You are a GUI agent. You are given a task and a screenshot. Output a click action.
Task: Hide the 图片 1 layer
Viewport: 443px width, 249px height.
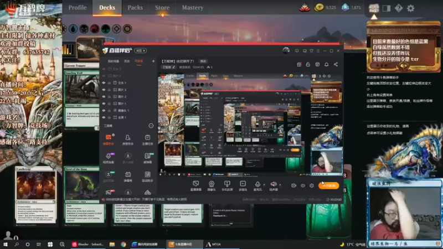(104, 103)
